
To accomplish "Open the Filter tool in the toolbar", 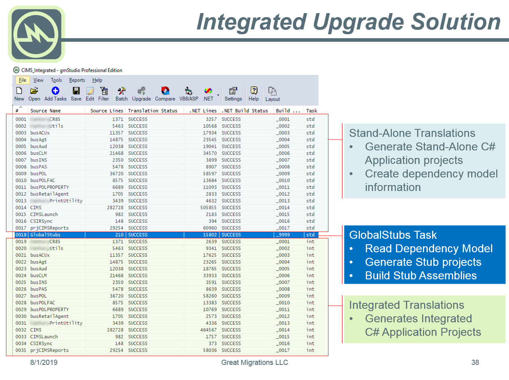I will pos(104,91).
